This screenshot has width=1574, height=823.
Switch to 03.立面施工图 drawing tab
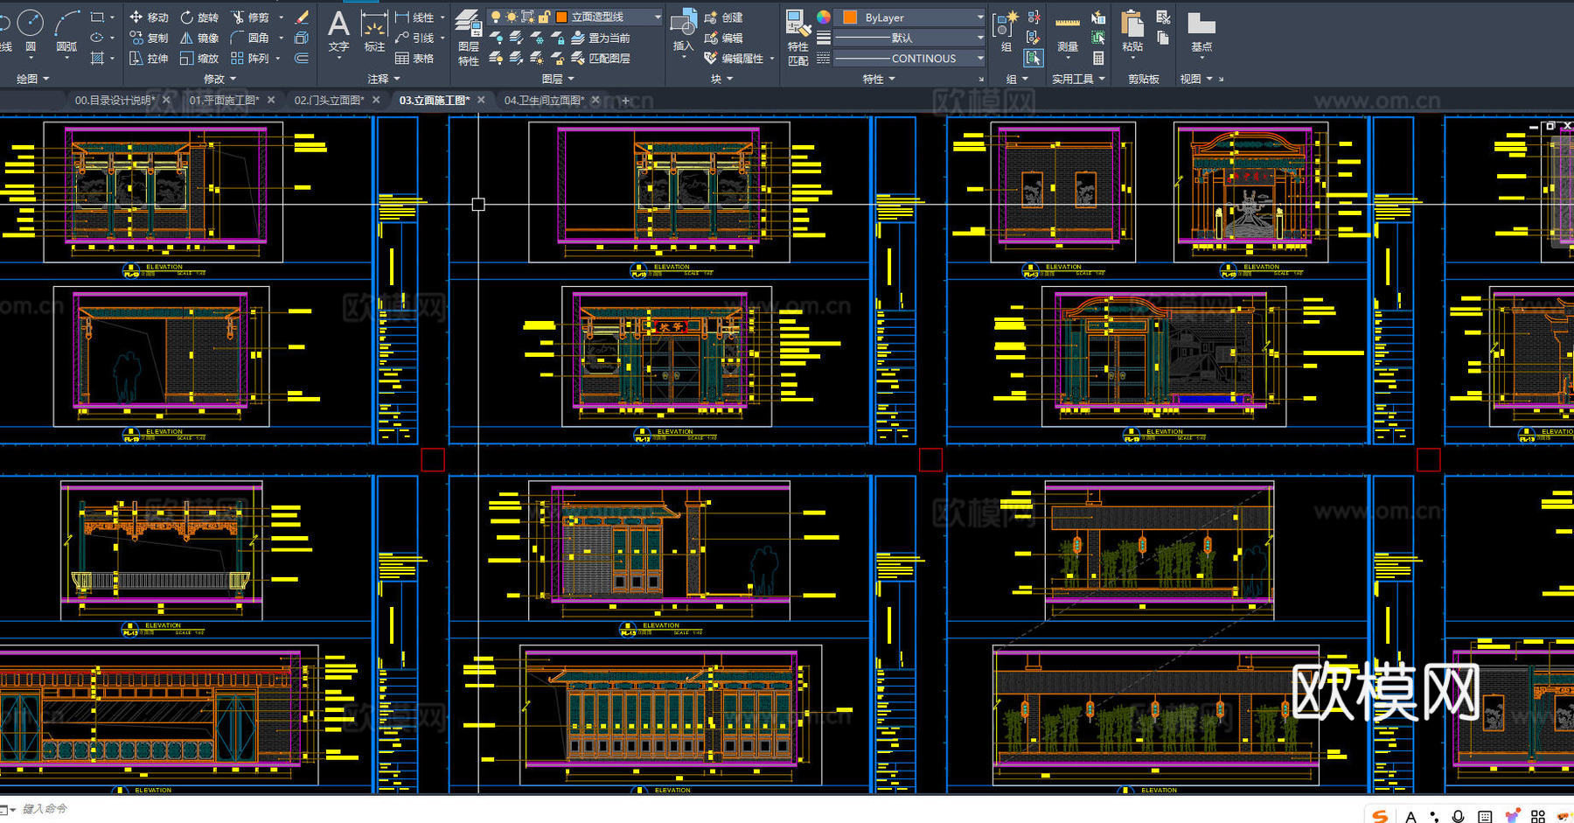435,101
